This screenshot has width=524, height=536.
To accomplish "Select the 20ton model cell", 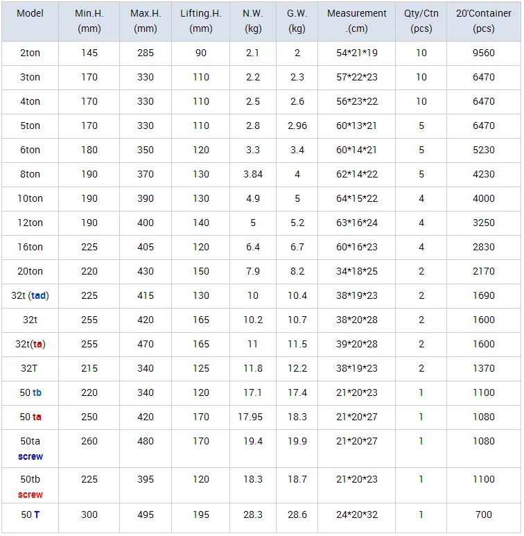I will pos(30,271).
